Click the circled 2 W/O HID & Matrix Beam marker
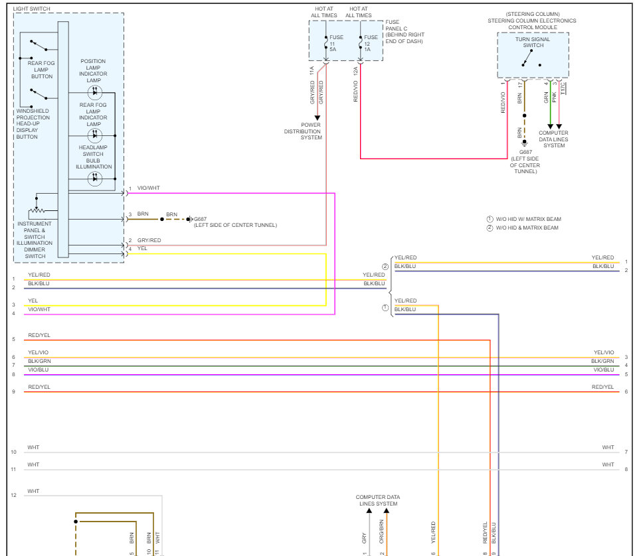The image size is (635, 556). pos(490,228)
